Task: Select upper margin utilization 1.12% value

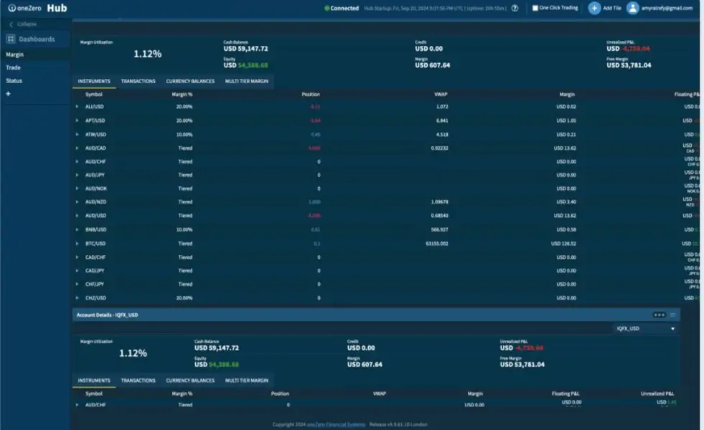Action: pos(147,54)
